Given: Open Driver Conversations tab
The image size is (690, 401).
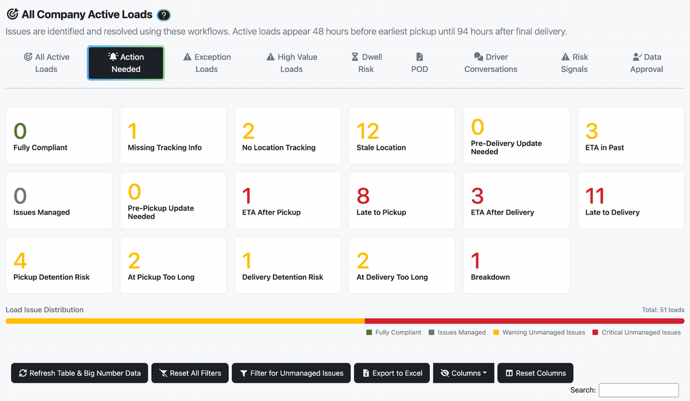Looking at the screenshot, I should click(490, 63).
